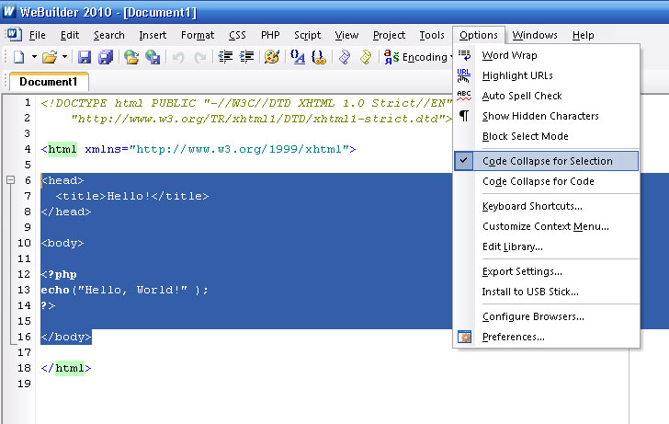Click the braces with link icon

click(x=319, y=57)
